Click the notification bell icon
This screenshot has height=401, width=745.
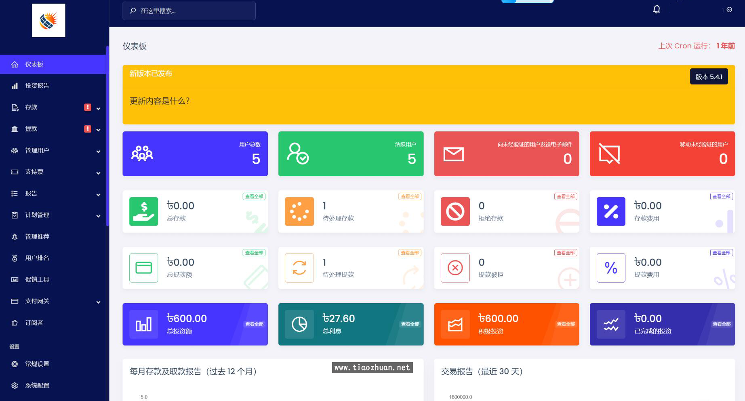[657, 9]
